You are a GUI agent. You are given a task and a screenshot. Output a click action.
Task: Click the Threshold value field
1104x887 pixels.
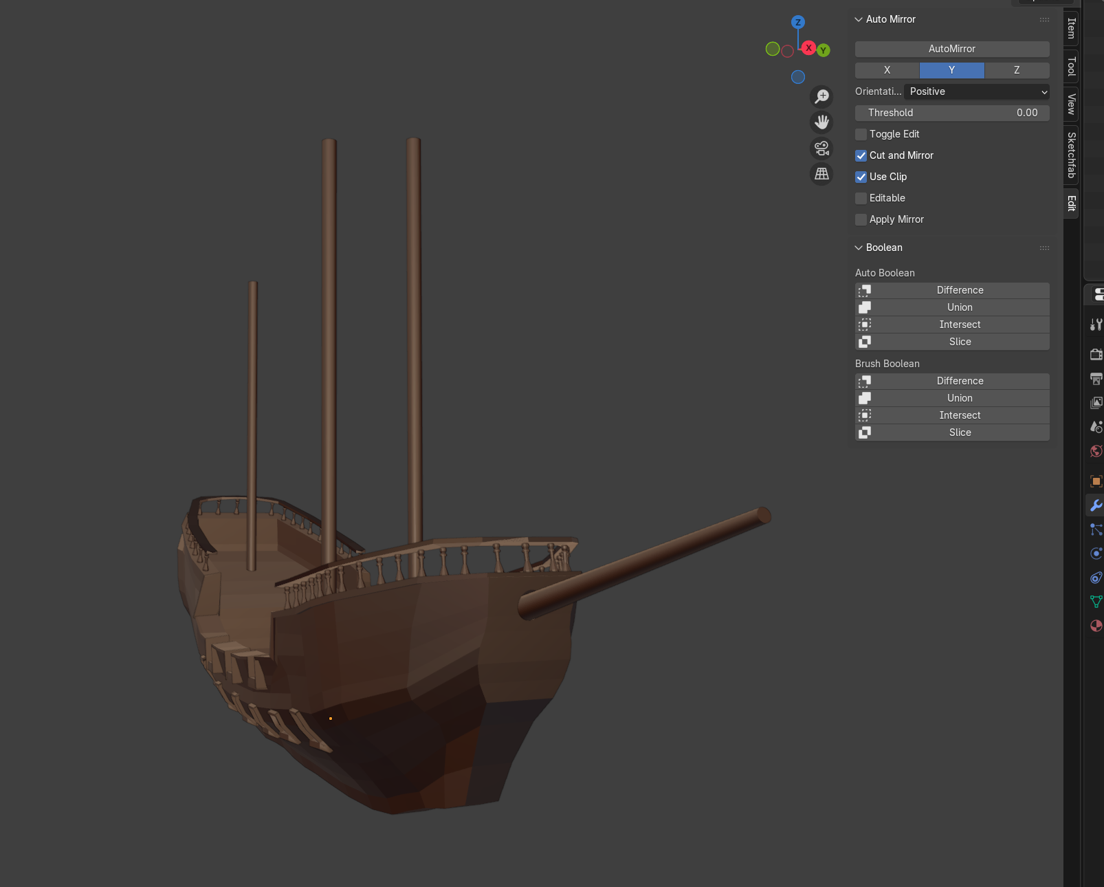pos(952,113)
